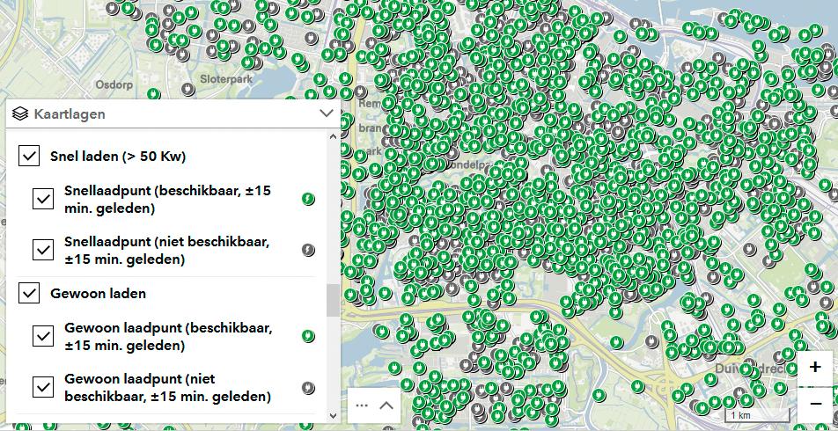This screenshot has height=431, width=838.
Task: Uncheck the Gewoon laden checkbox
Action: (29, 293)
